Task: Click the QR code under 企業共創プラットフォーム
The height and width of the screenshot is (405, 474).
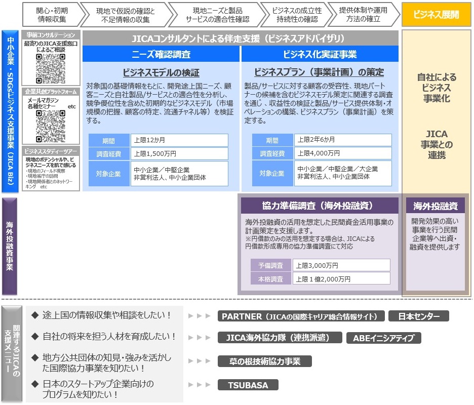Action: [51, 127]
